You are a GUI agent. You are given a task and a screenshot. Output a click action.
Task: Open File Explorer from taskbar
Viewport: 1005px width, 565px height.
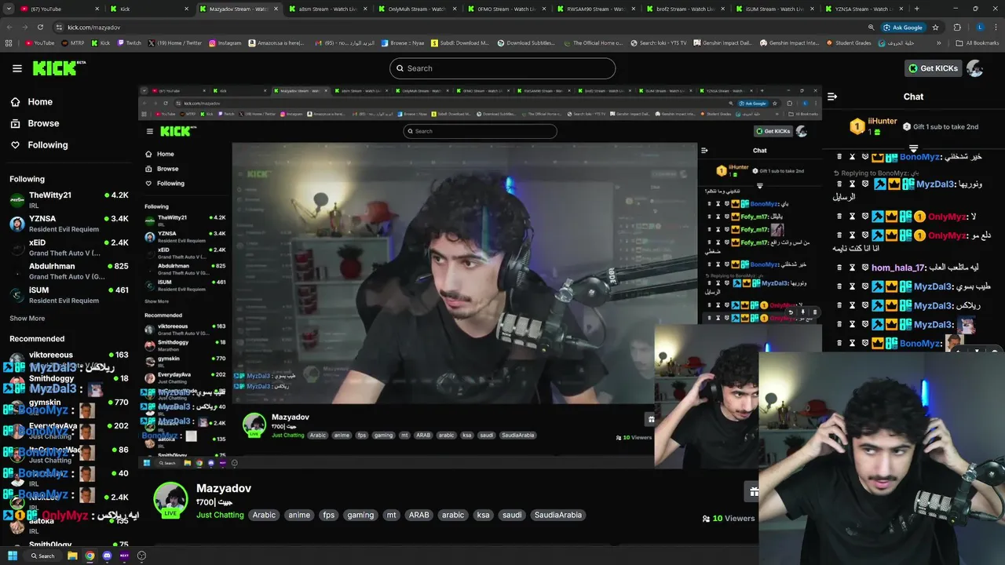[x=72, y=556]
